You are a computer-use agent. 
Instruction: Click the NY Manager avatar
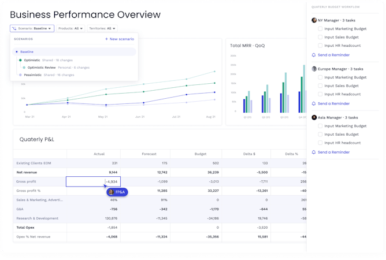(314, 20)
